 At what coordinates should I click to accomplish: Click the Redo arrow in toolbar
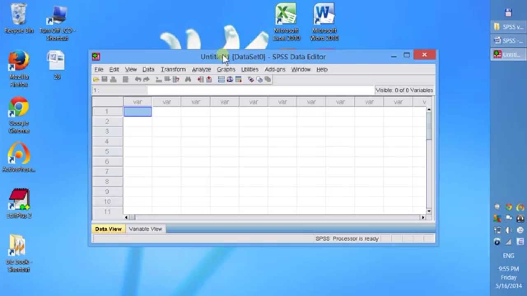[146, 79]
